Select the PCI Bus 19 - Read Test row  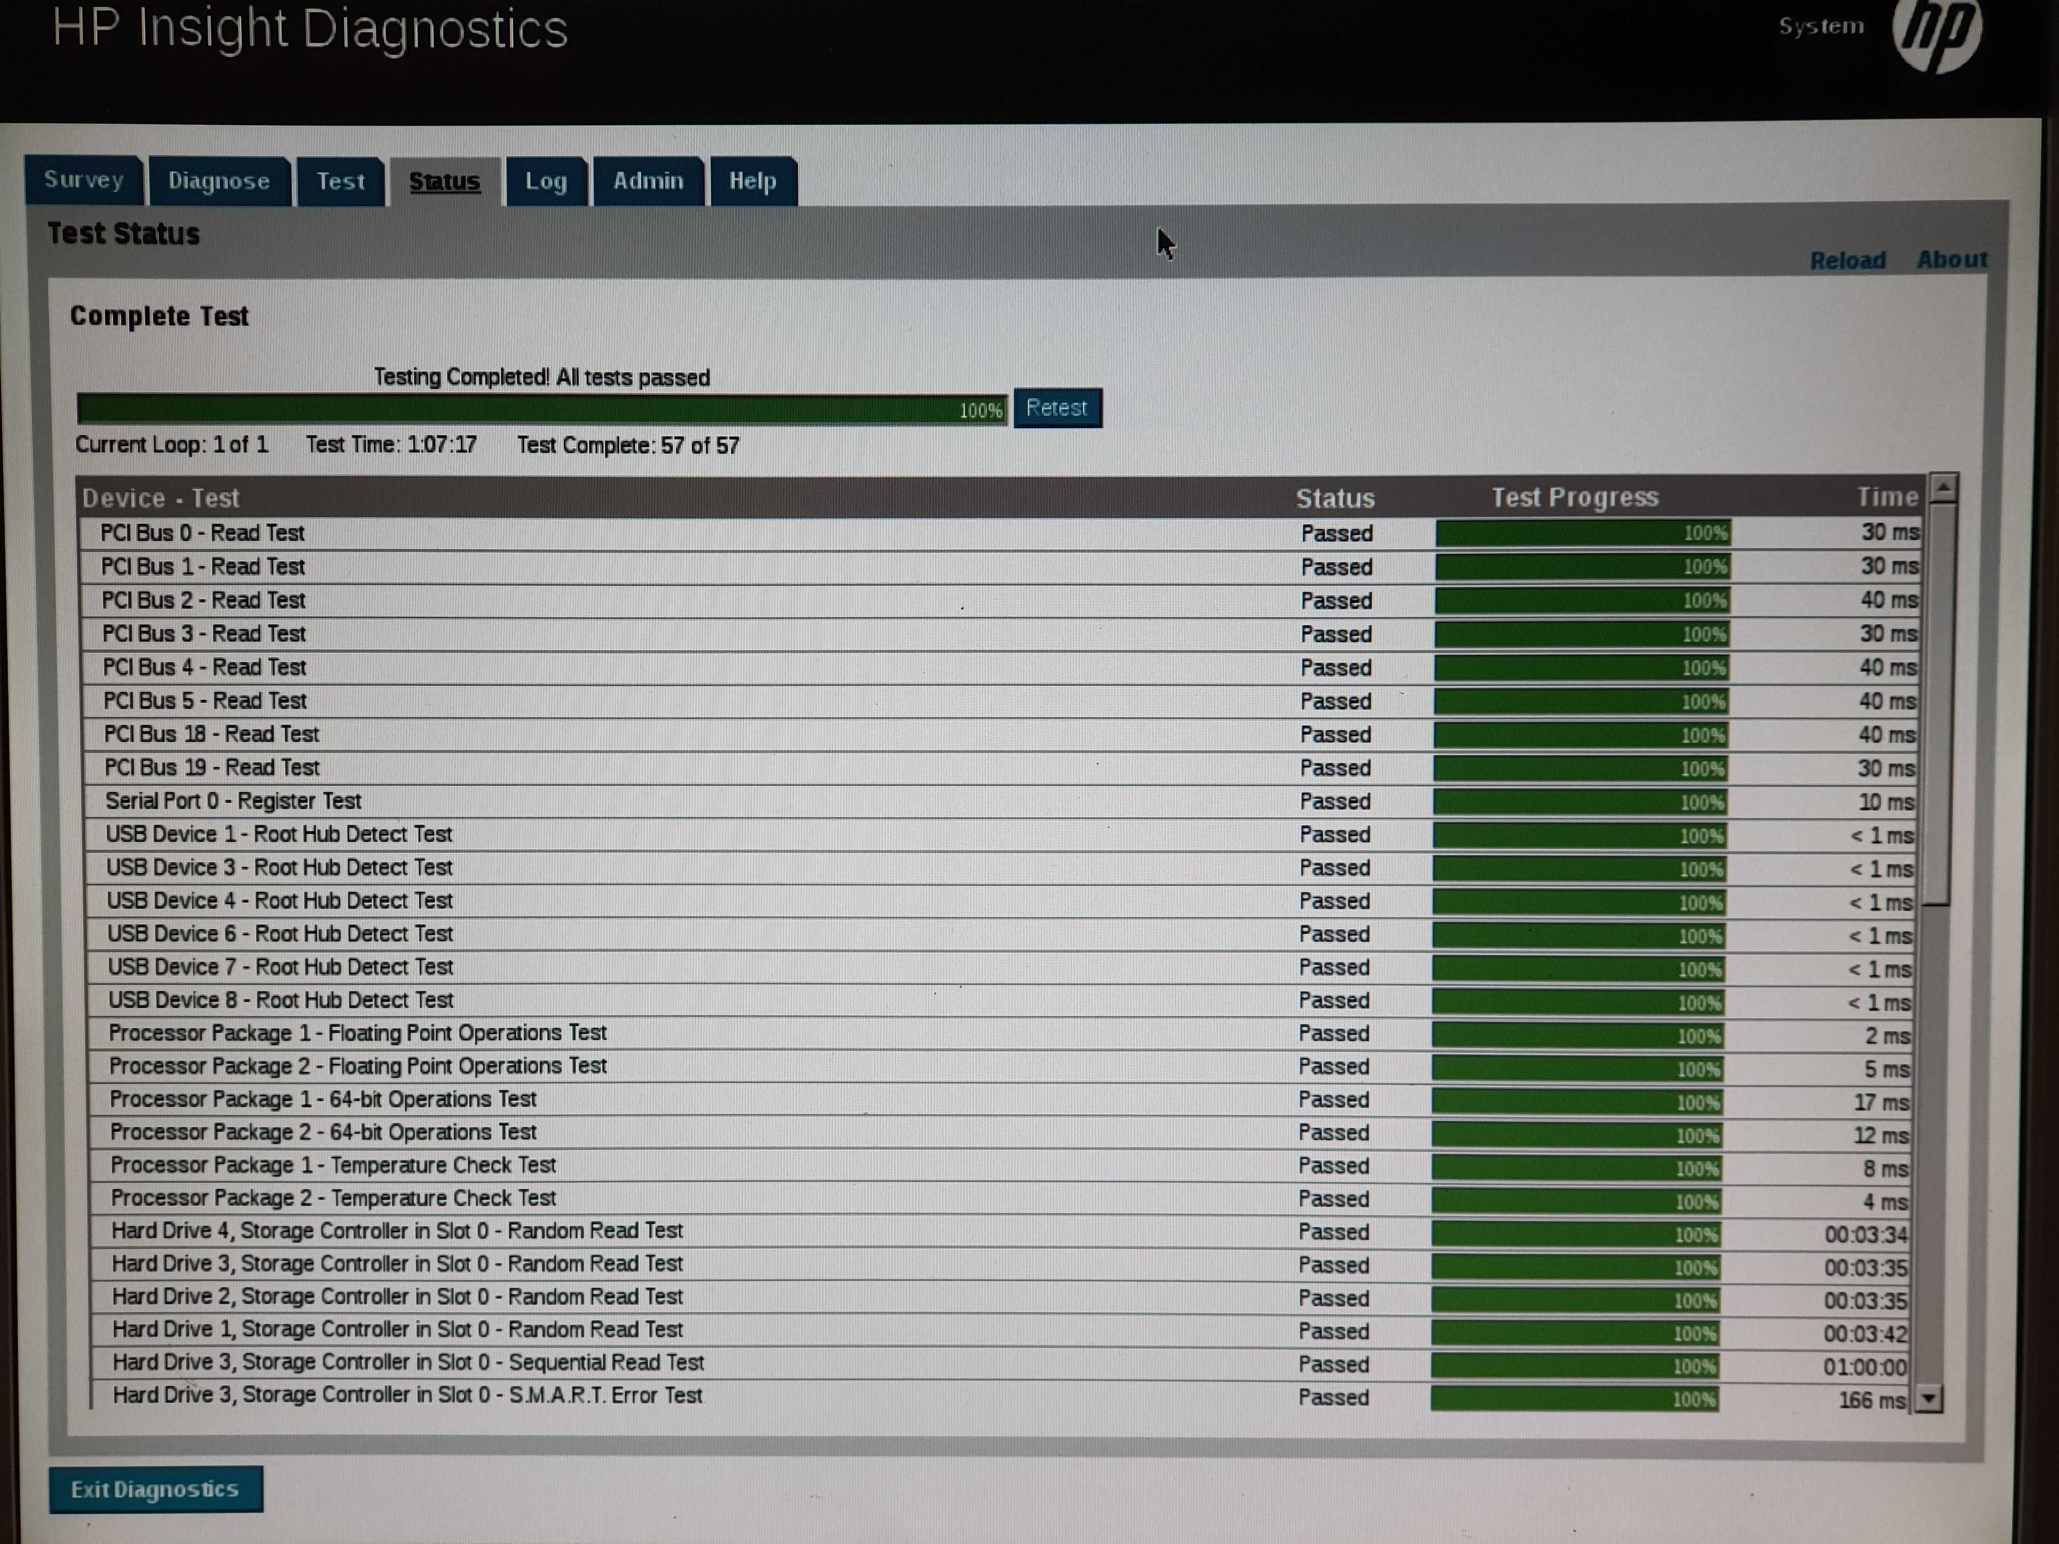click(1001, 768)
